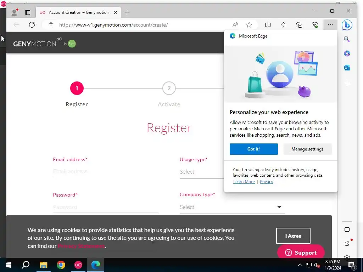Switch to Genymotion app in taskbar

pos(78,265)
